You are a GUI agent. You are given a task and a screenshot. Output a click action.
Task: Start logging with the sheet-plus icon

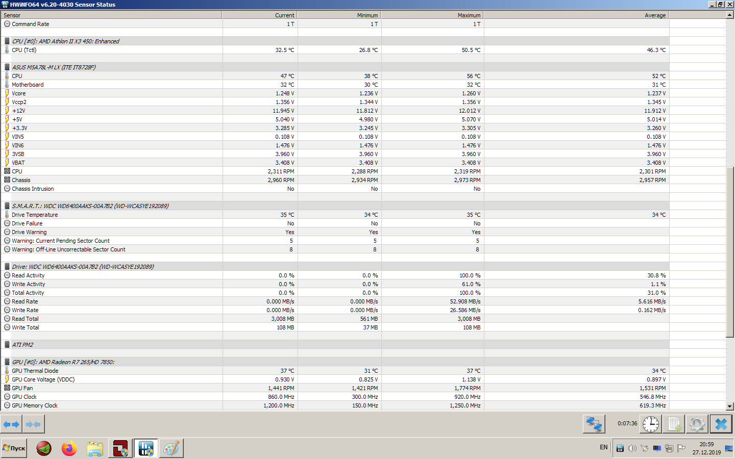[x=674, y=424]
